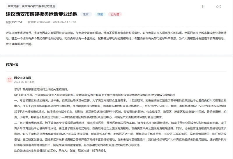The height and width of the screenshot is (159, 233).
Task: Click the 西安市体育局 institution avatar icon
Action: (10, 80)
